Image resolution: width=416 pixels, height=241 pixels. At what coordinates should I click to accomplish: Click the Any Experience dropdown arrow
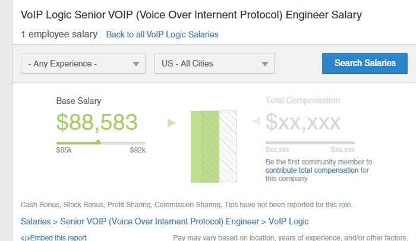coord(136,64)
